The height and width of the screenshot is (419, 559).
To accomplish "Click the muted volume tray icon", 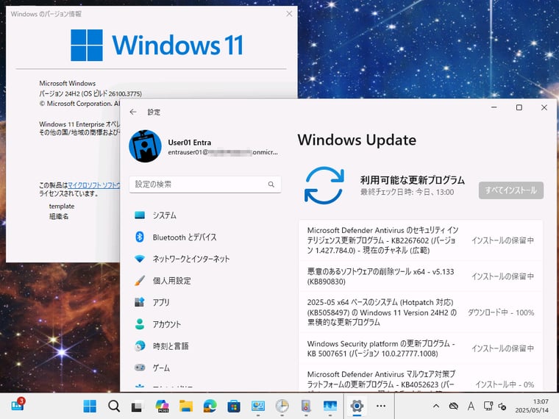I will tap(502, 407).
